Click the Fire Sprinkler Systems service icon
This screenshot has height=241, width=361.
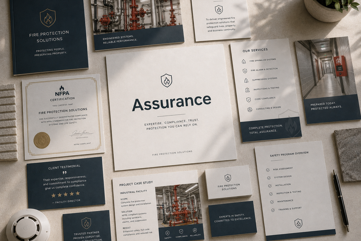click(x=244, y=61)
